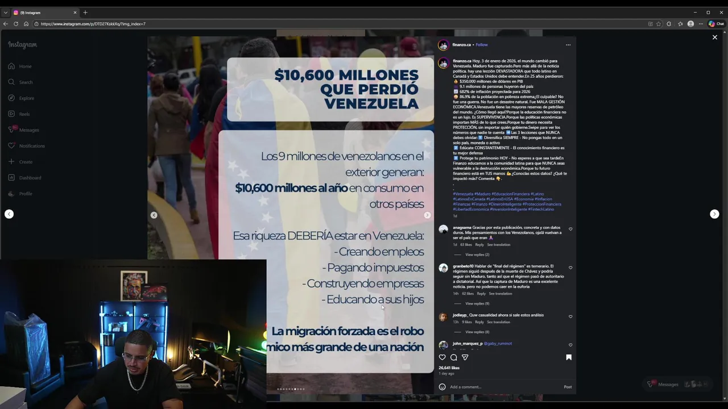This screenshot has height=409, width=728.
Task: Reply to anagsama's comment
Action: tap(479, 245)
